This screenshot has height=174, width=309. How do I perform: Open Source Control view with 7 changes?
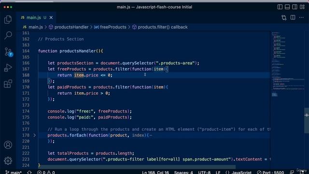pos(8,52)
